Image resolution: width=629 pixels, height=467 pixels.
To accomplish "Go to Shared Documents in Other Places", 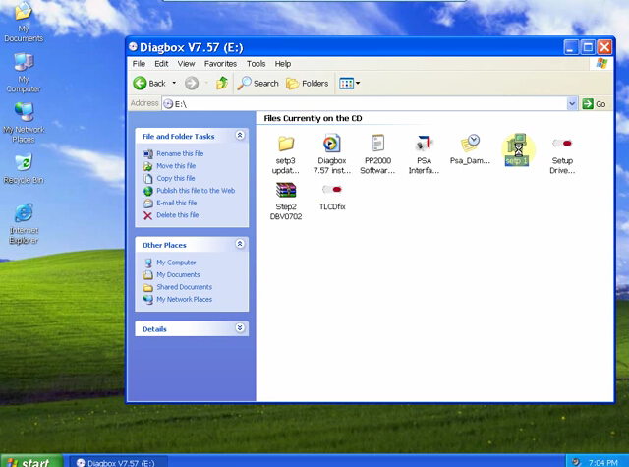I will click(184, 287).
